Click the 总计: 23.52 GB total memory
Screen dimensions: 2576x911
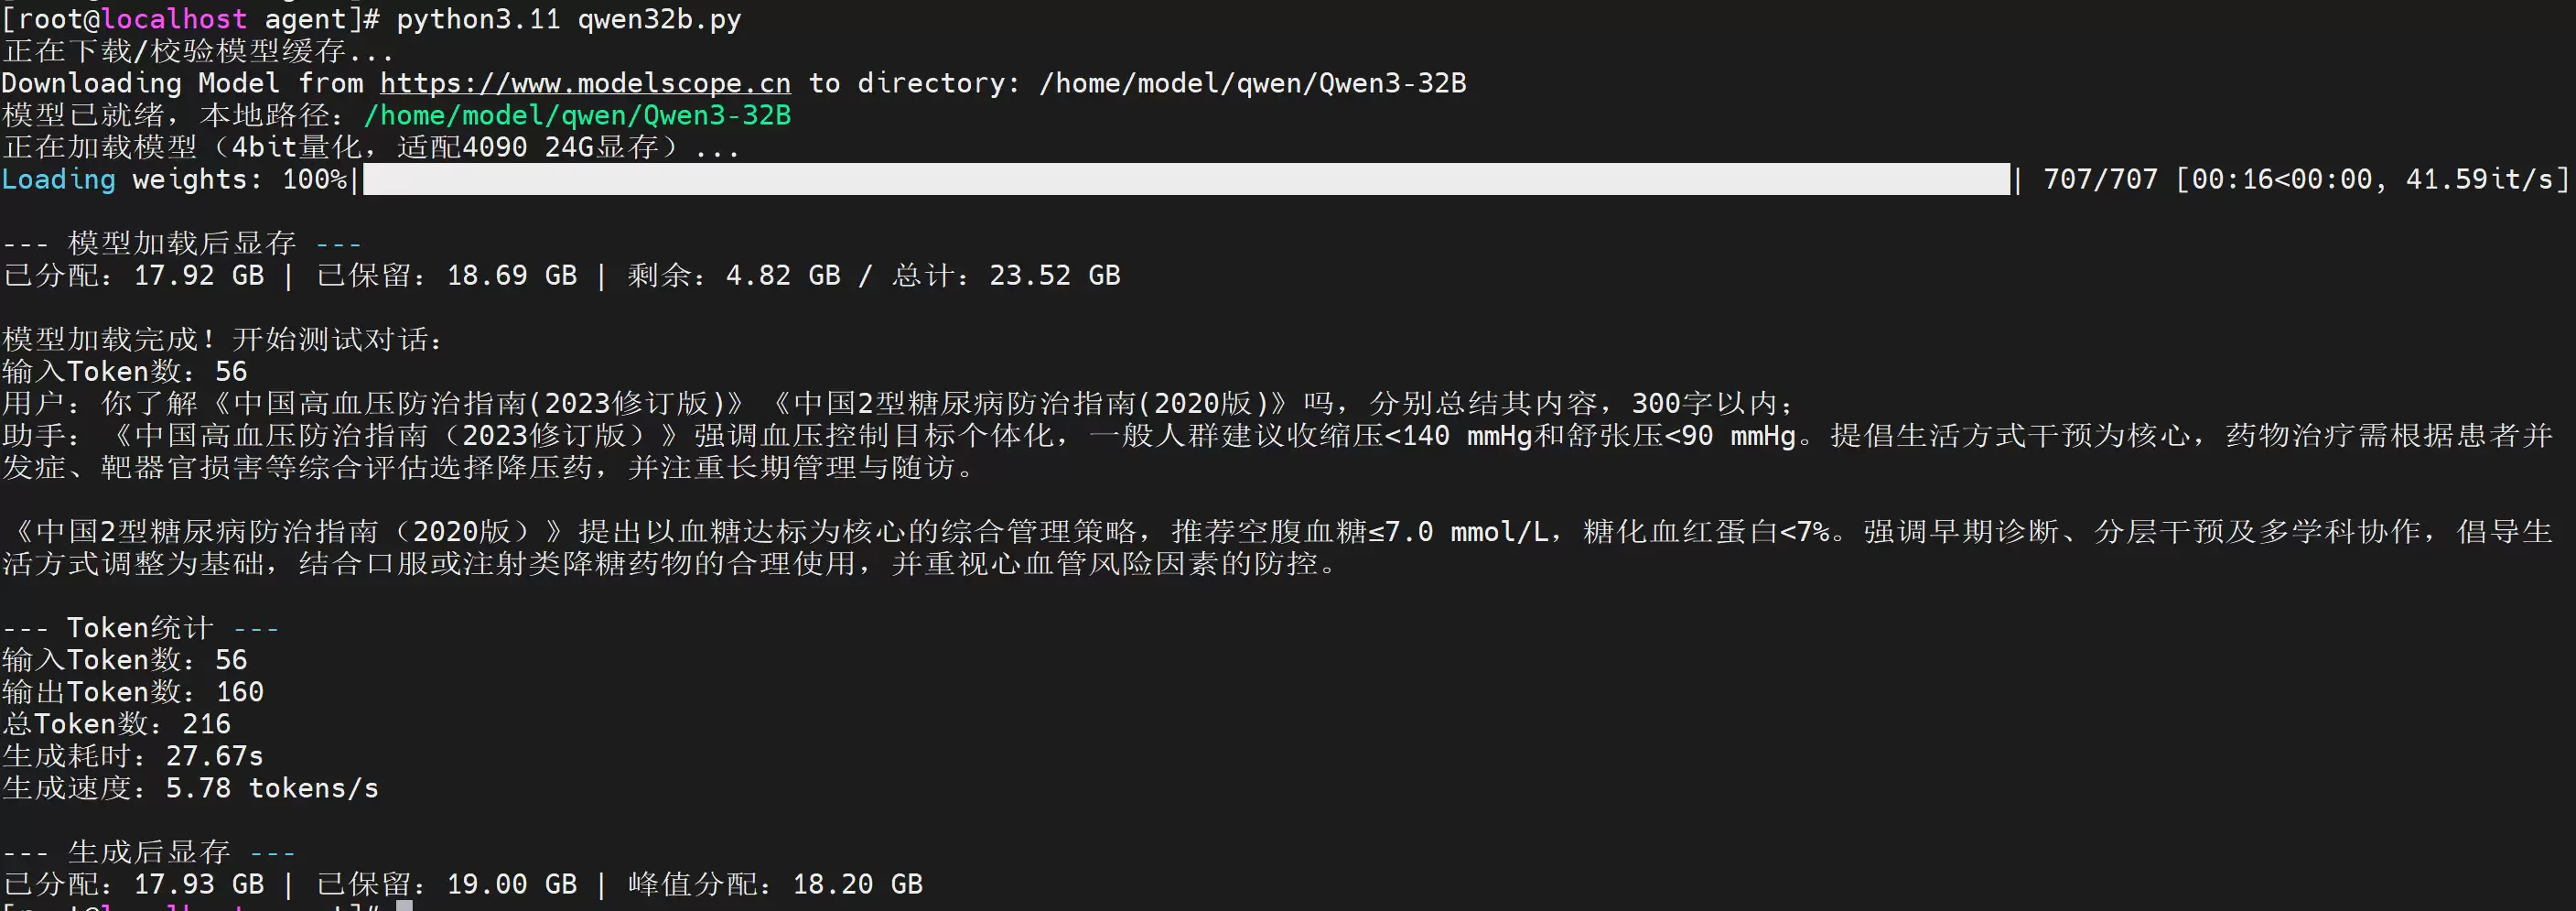click(x=1006, y=275)
